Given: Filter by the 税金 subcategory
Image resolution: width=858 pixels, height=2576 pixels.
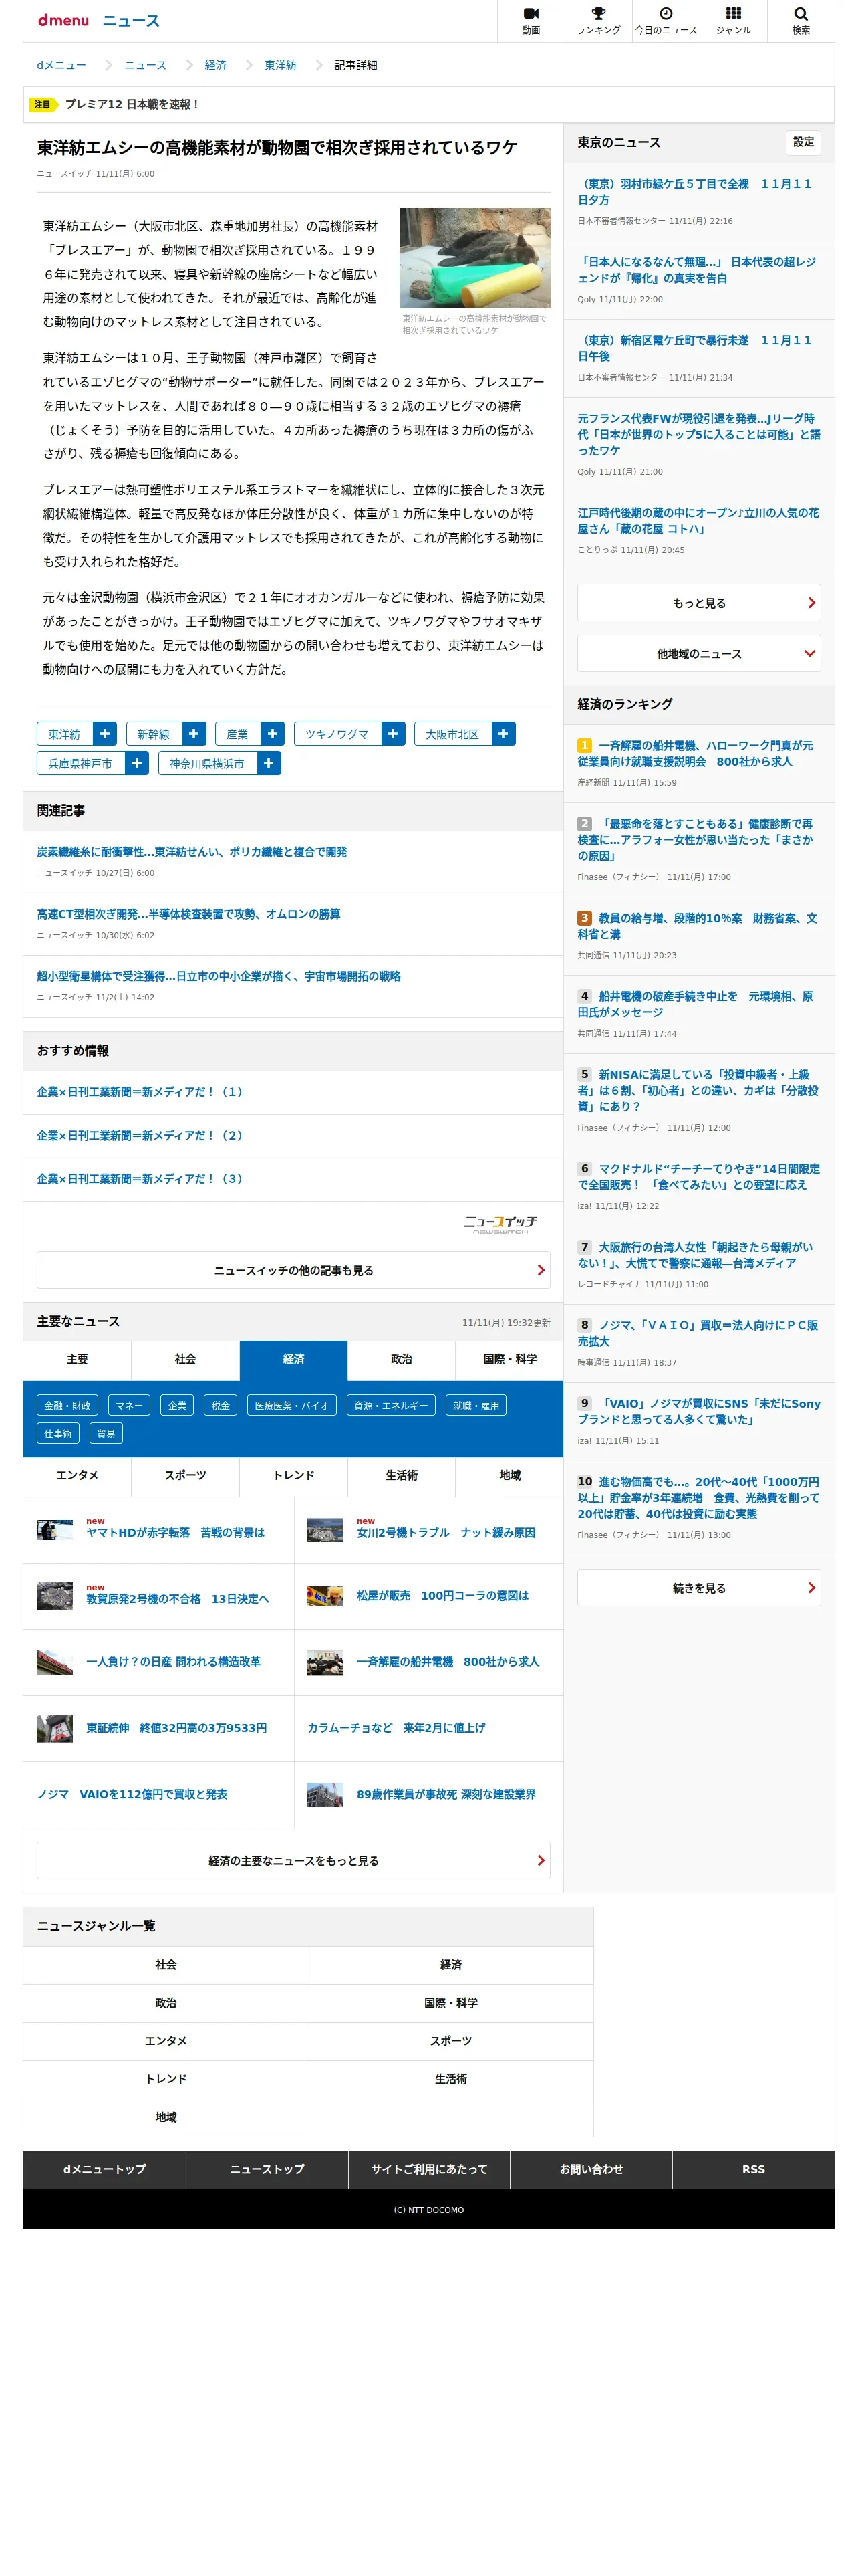Looking at the screenshot, I should pos(220,1405).
